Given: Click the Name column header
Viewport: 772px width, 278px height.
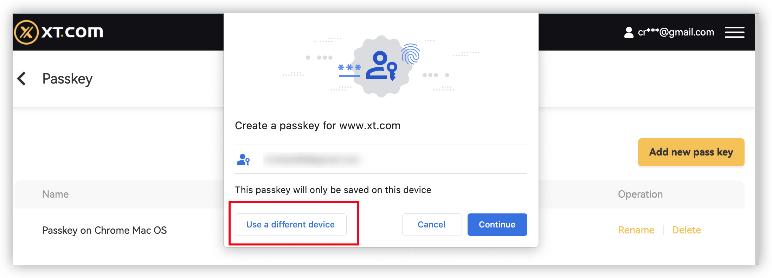Looking at the screenshot, I should tap(56, 194).
